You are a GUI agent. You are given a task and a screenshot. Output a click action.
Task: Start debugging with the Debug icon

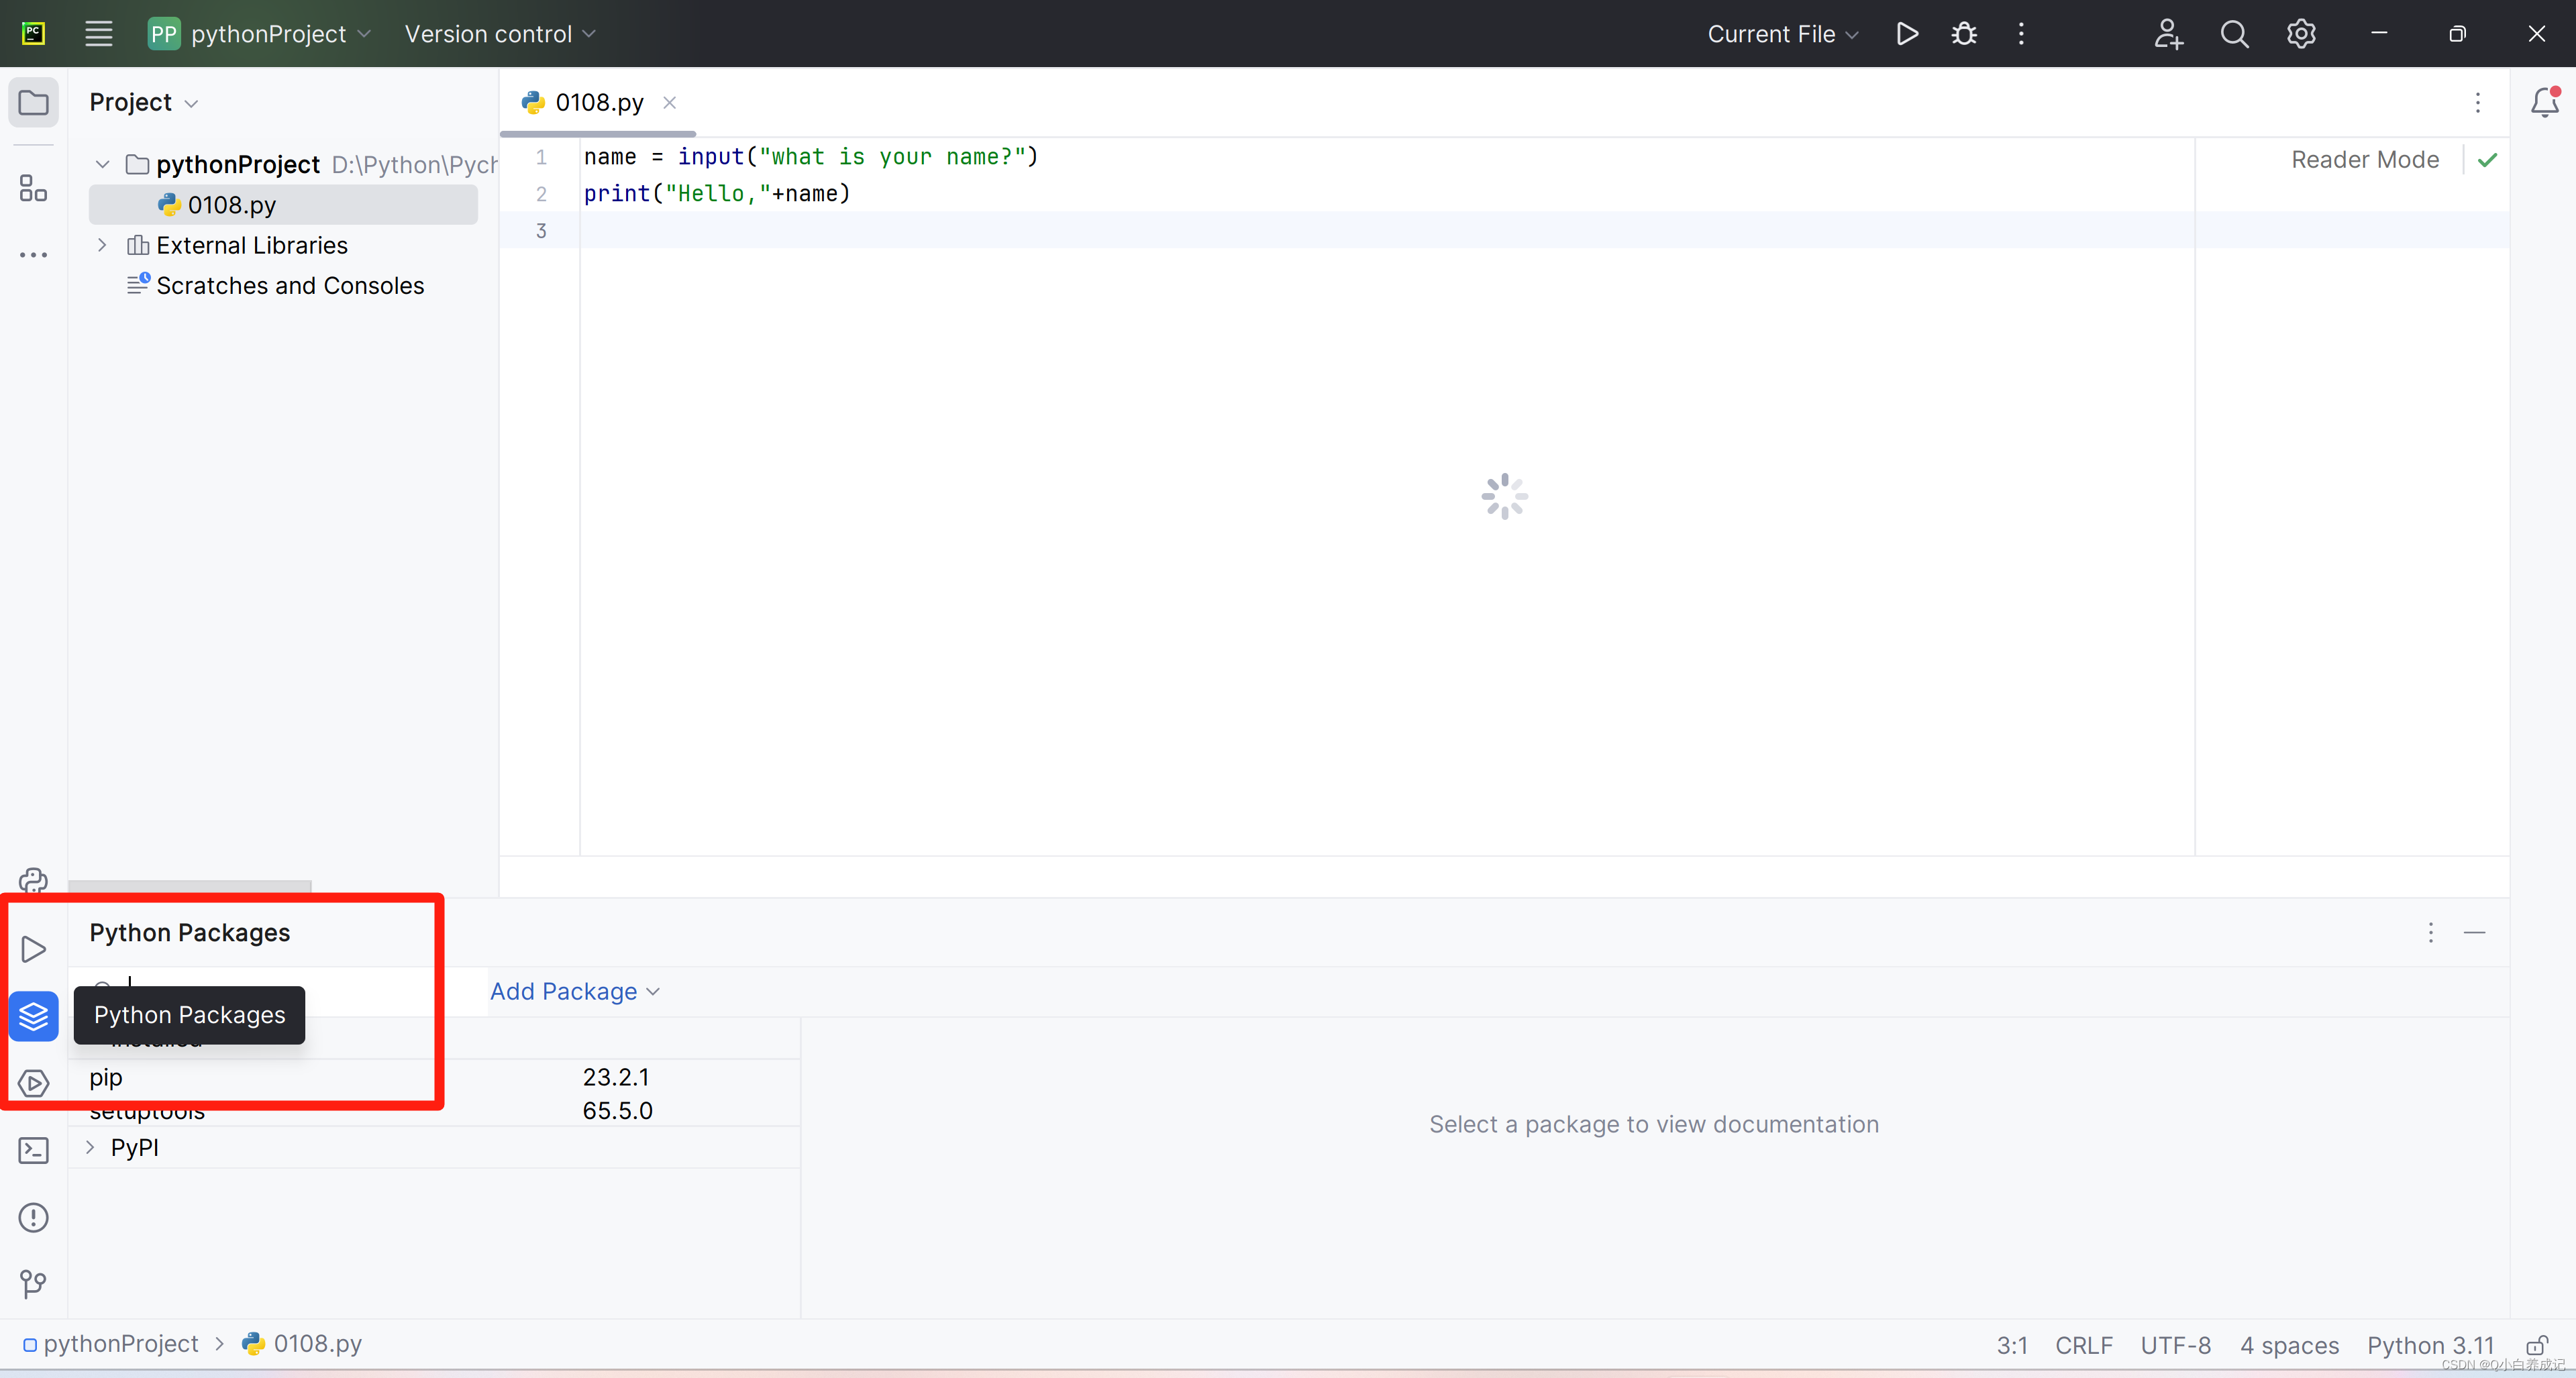point(1963,33)
